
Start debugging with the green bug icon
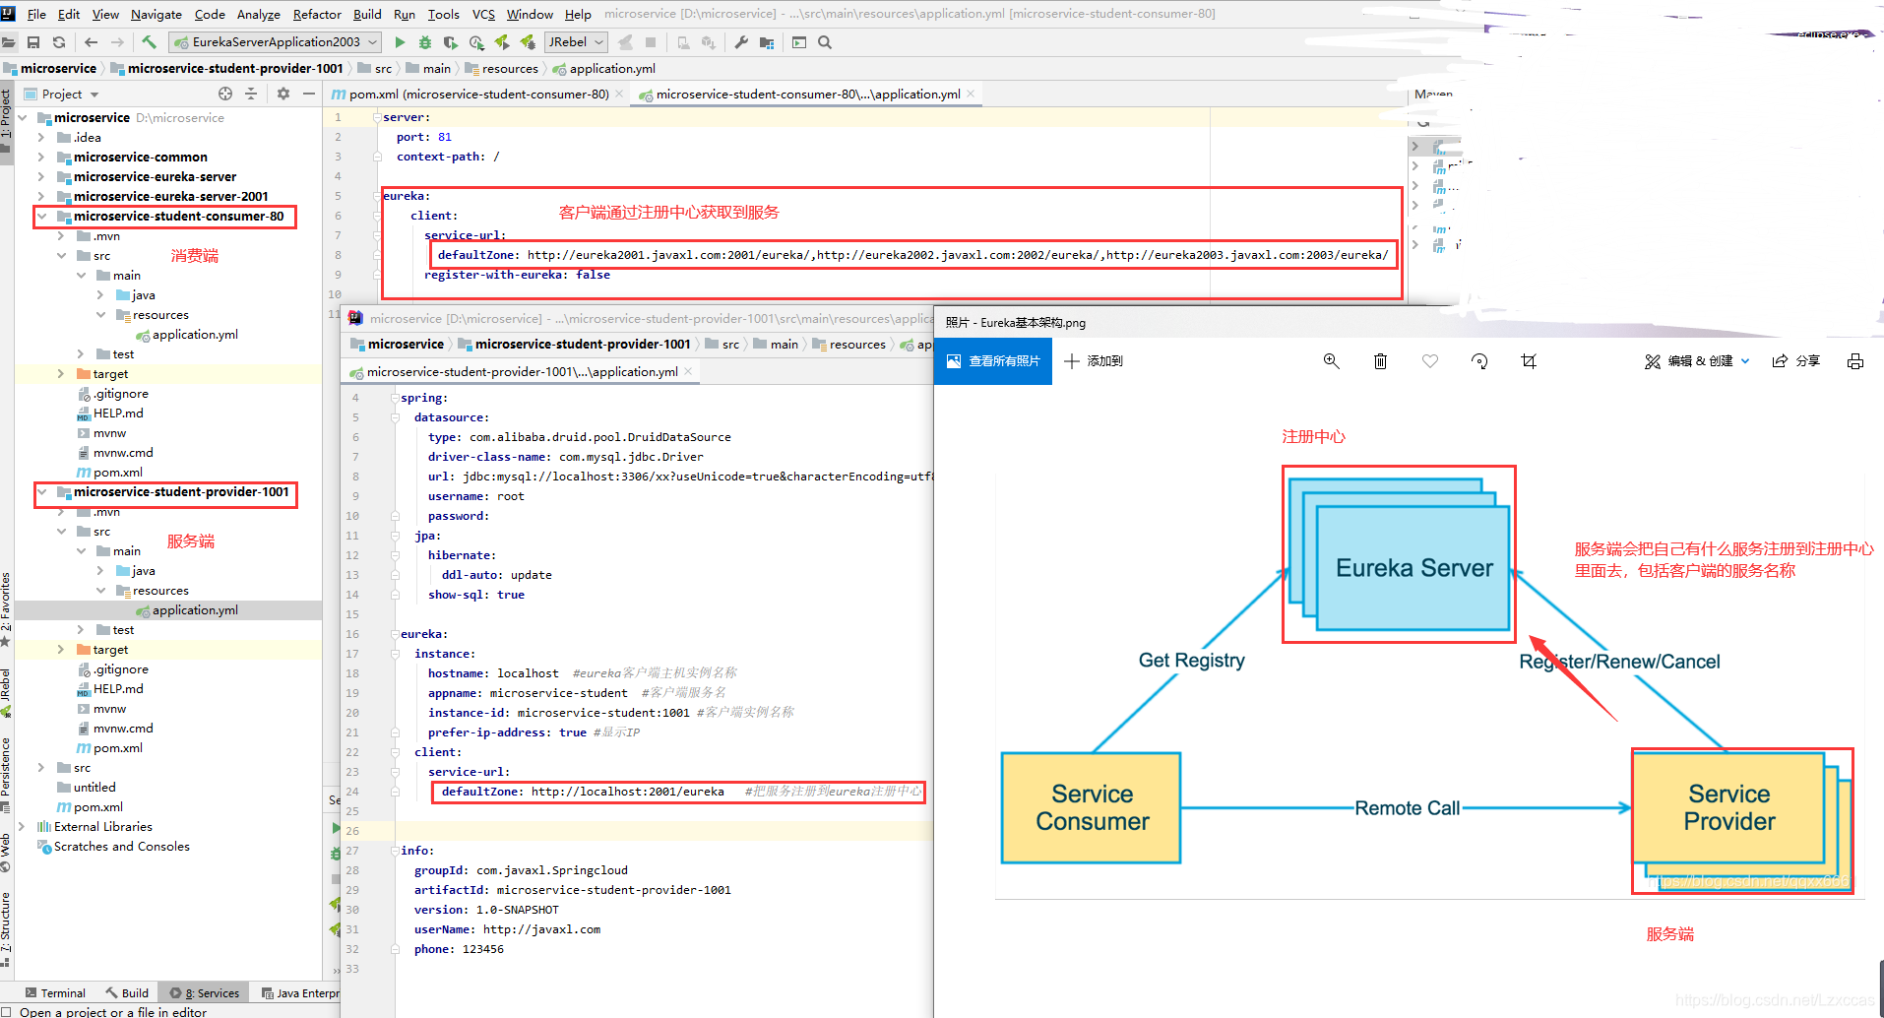pos(425,42)
